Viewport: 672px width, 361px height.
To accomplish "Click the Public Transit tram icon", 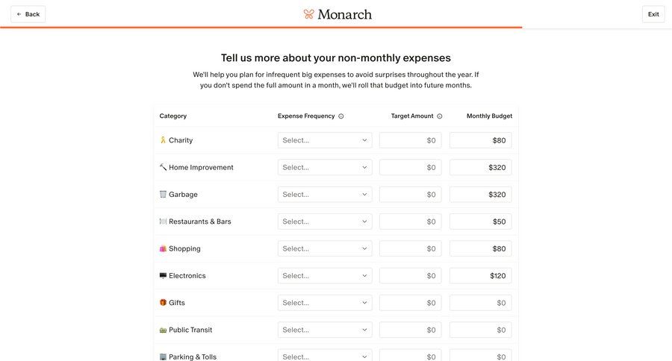I will [163, 330].
